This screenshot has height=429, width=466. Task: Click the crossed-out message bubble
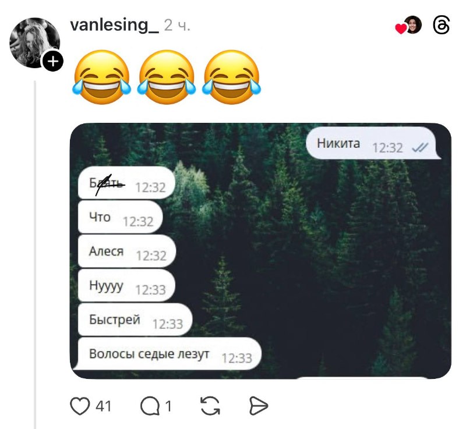pyautogui.click(x=126, y=184)
